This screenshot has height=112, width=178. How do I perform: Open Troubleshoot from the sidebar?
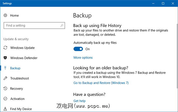(x=19, y=78)
